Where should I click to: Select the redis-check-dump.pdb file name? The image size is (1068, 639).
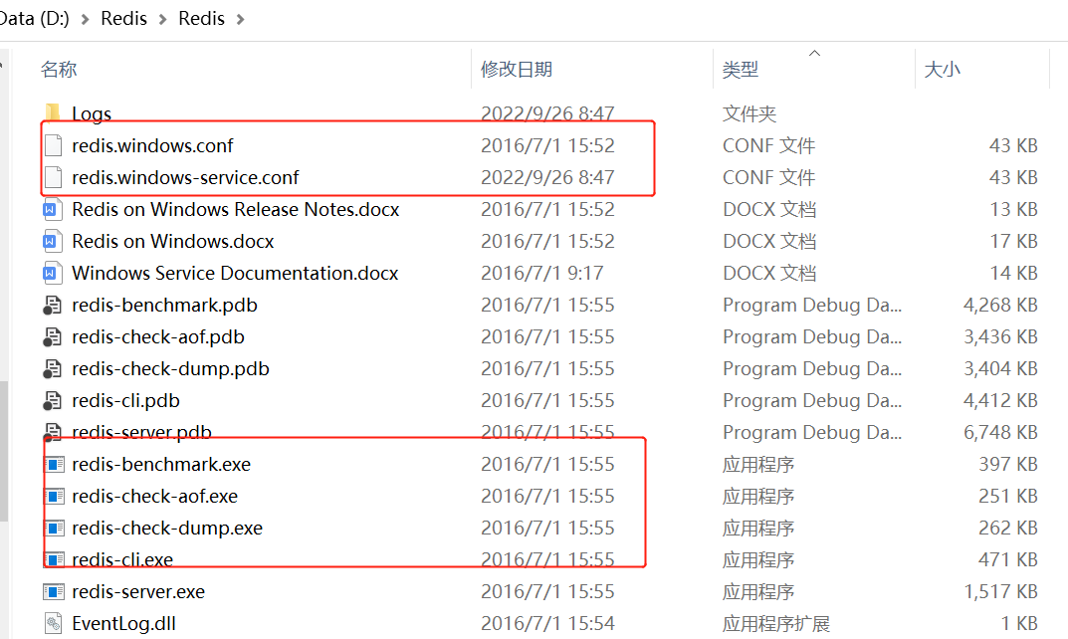[171, 368]
